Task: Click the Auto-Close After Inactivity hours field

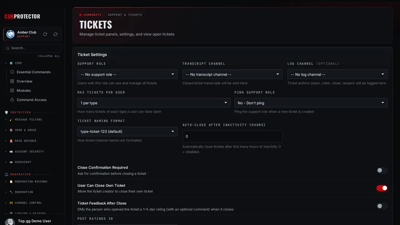Action: click(232, 137)
